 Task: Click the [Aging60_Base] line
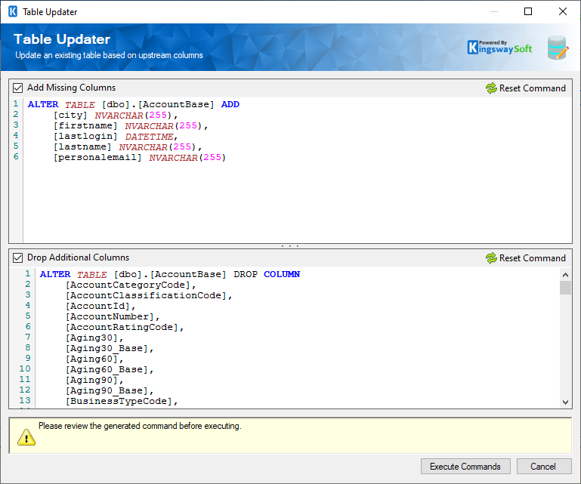pos(110,369)
